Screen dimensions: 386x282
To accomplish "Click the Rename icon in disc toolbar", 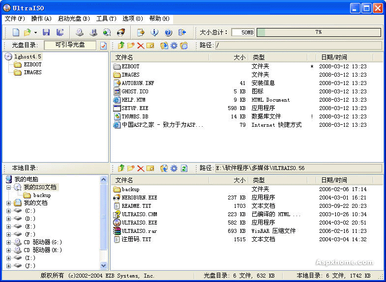I will click(150, 46).
